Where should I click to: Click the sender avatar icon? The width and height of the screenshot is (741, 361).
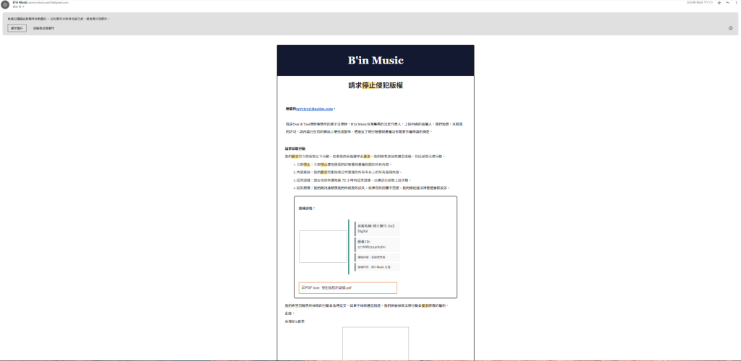(5, 4)
